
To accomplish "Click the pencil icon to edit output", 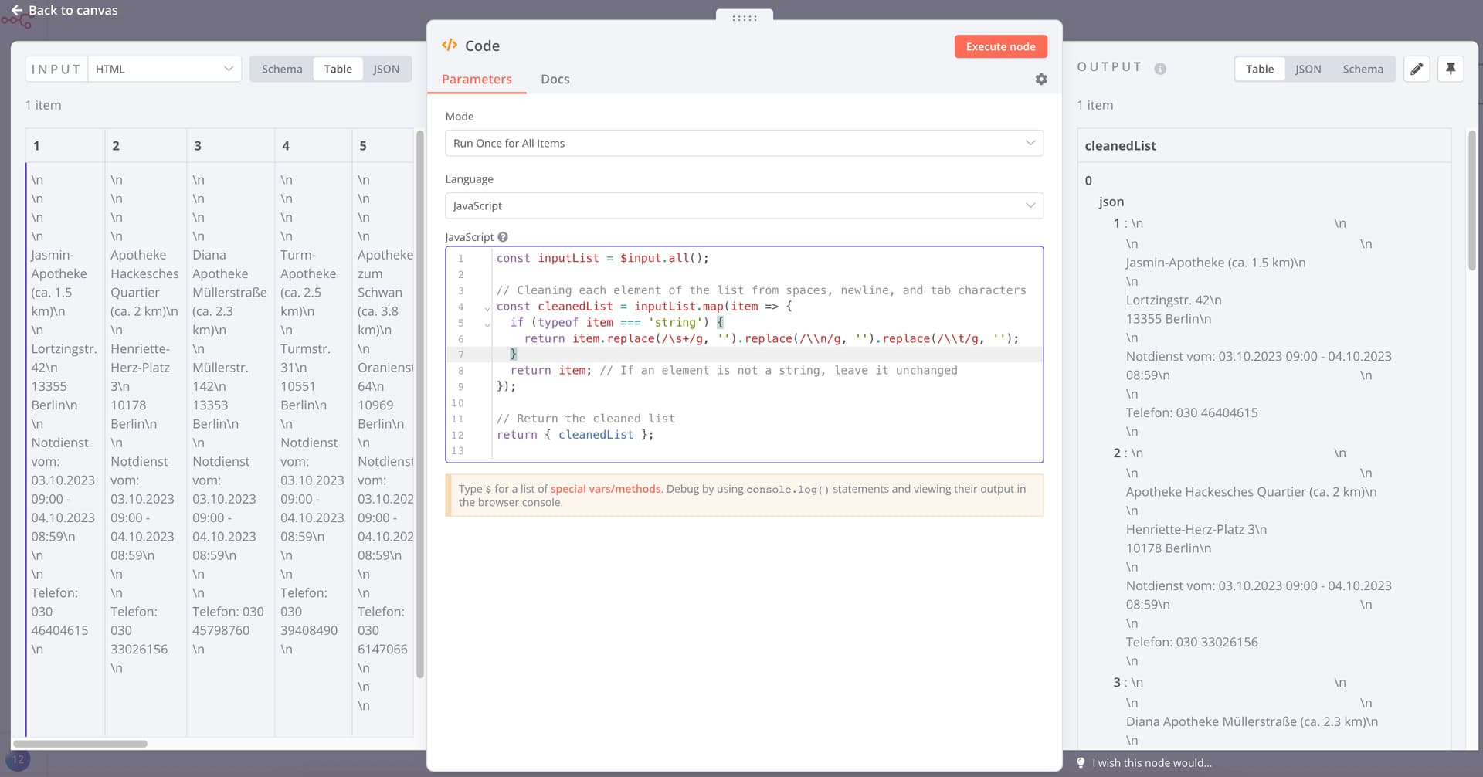I will (1417, 69).
